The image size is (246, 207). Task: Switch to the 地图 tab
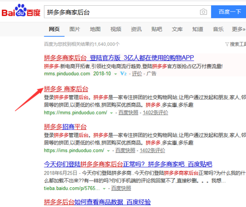(95, 29)
